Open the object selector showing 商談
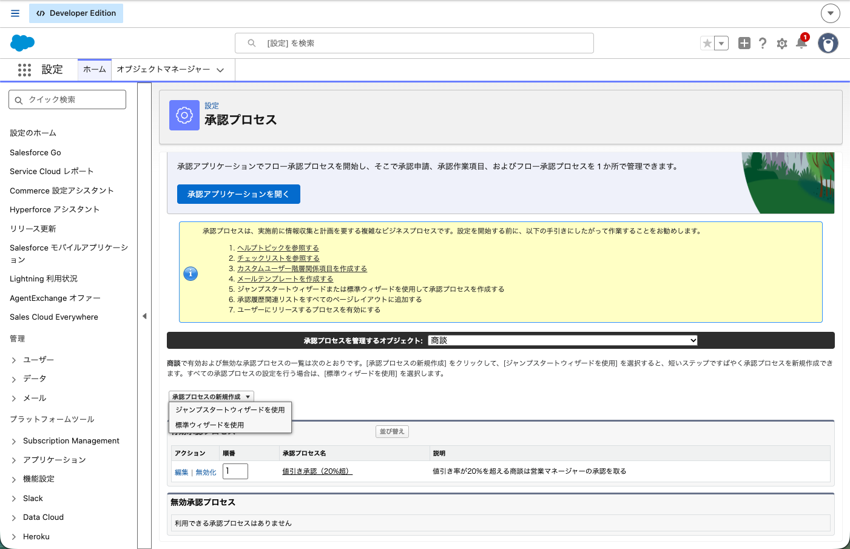 coord(563,340)
